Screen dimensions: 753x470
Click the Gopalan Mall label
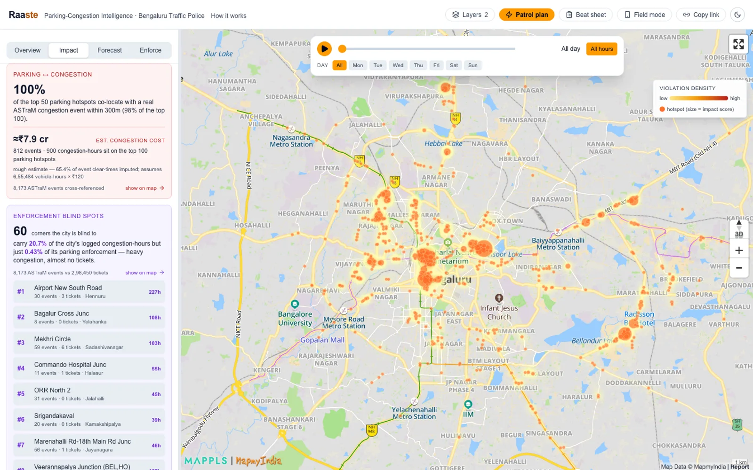[322, 340]
